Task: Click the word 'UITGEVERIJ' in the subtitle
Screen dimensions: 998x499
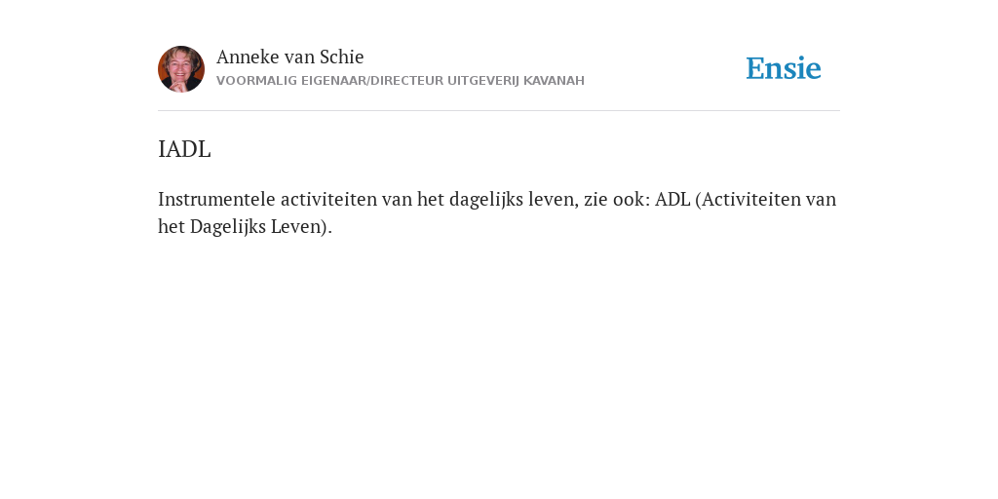Action: coord(483,81)
